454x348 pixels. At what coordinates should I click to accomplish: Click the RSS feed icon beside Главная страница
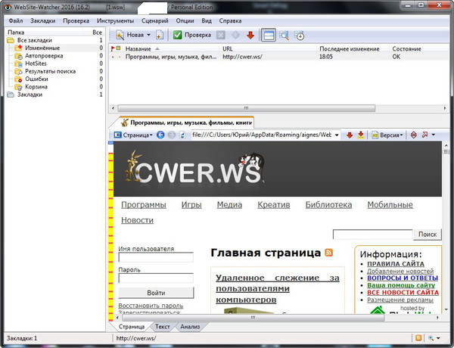point(328,253)
